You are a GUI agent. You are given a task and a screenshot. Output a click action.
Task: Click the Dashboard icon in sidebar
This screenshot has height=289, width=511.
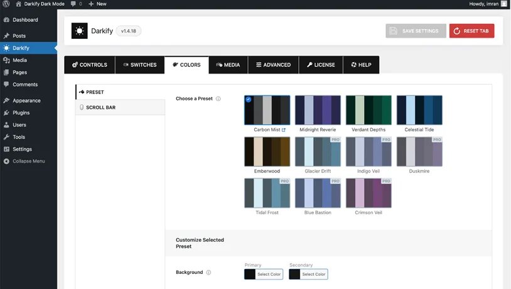click(6, 20)
